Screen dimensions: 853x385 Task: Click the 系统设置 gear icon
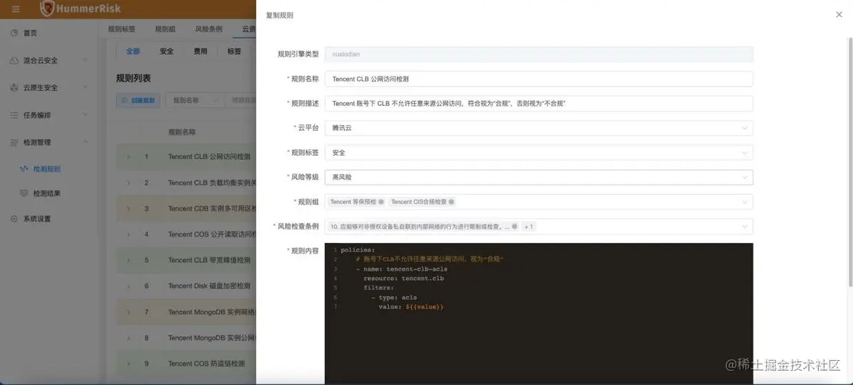pyautogui.click(x=14, y=219)
